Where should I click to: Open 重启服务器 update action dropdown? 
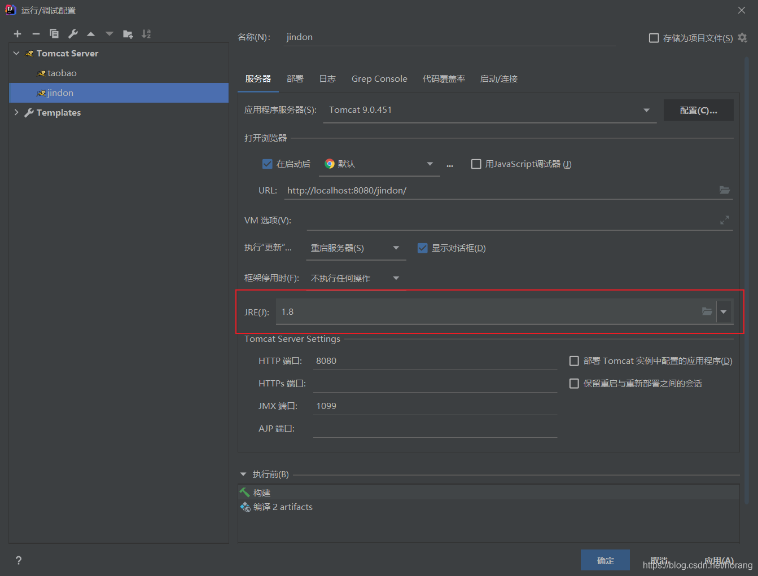(356, 248)
